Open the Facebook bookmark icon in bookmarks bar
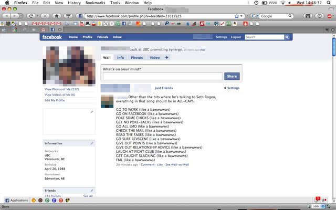 click(x=124, y=24)
